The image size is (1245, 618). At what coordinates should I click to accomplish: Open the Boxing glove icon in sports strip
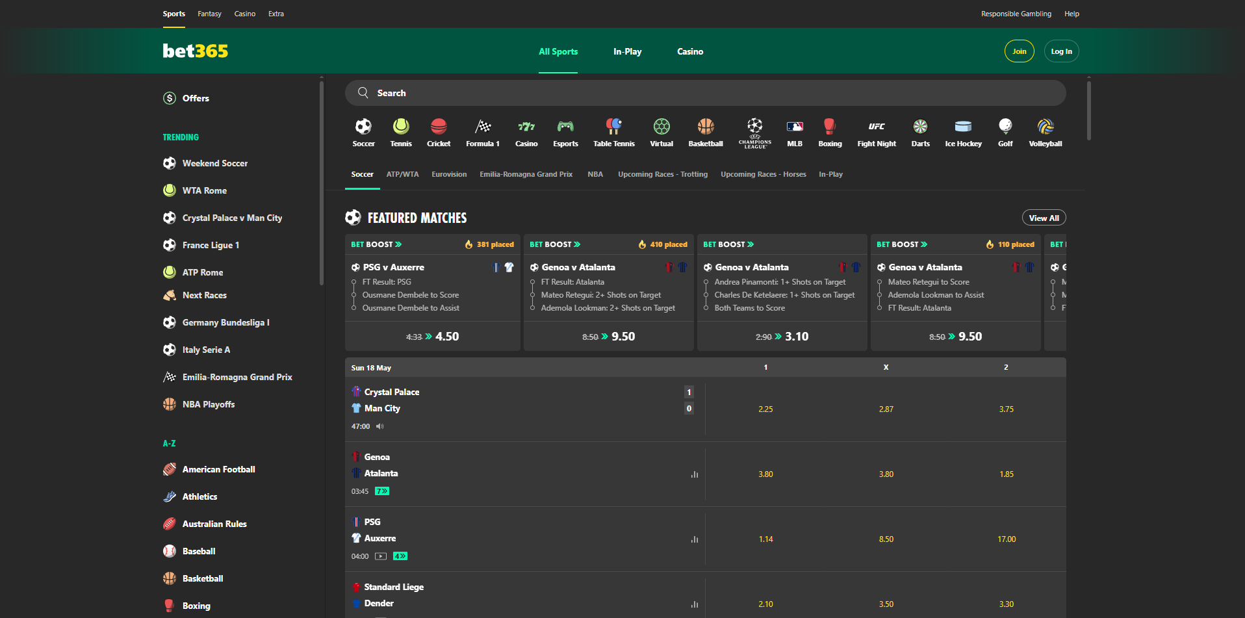(x=830, y=126)
